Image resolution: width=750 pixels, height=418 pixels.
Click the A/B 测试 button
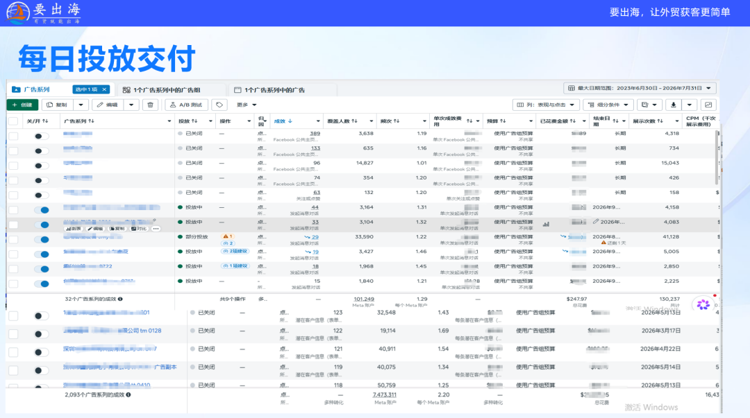[x=187, y=105]
